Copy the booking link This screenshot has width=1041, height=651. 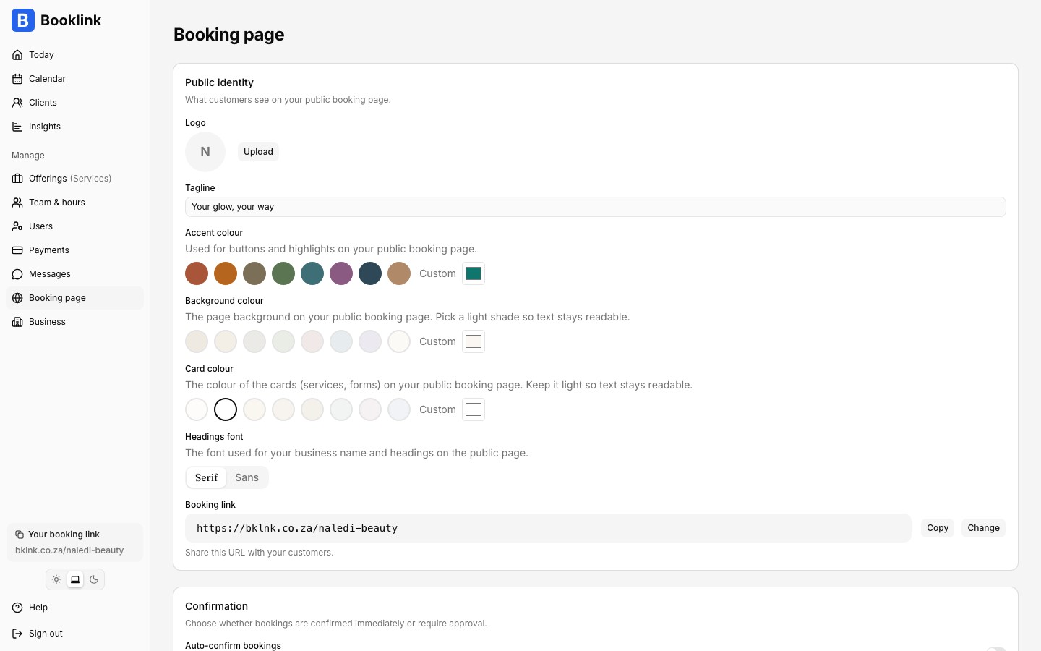(938, 528)
